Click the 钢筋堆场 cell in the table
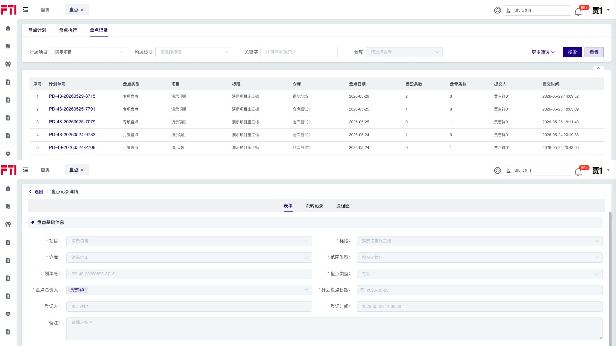Image resolution: width=616 pixels, height=346 pixels. [300, 96]
